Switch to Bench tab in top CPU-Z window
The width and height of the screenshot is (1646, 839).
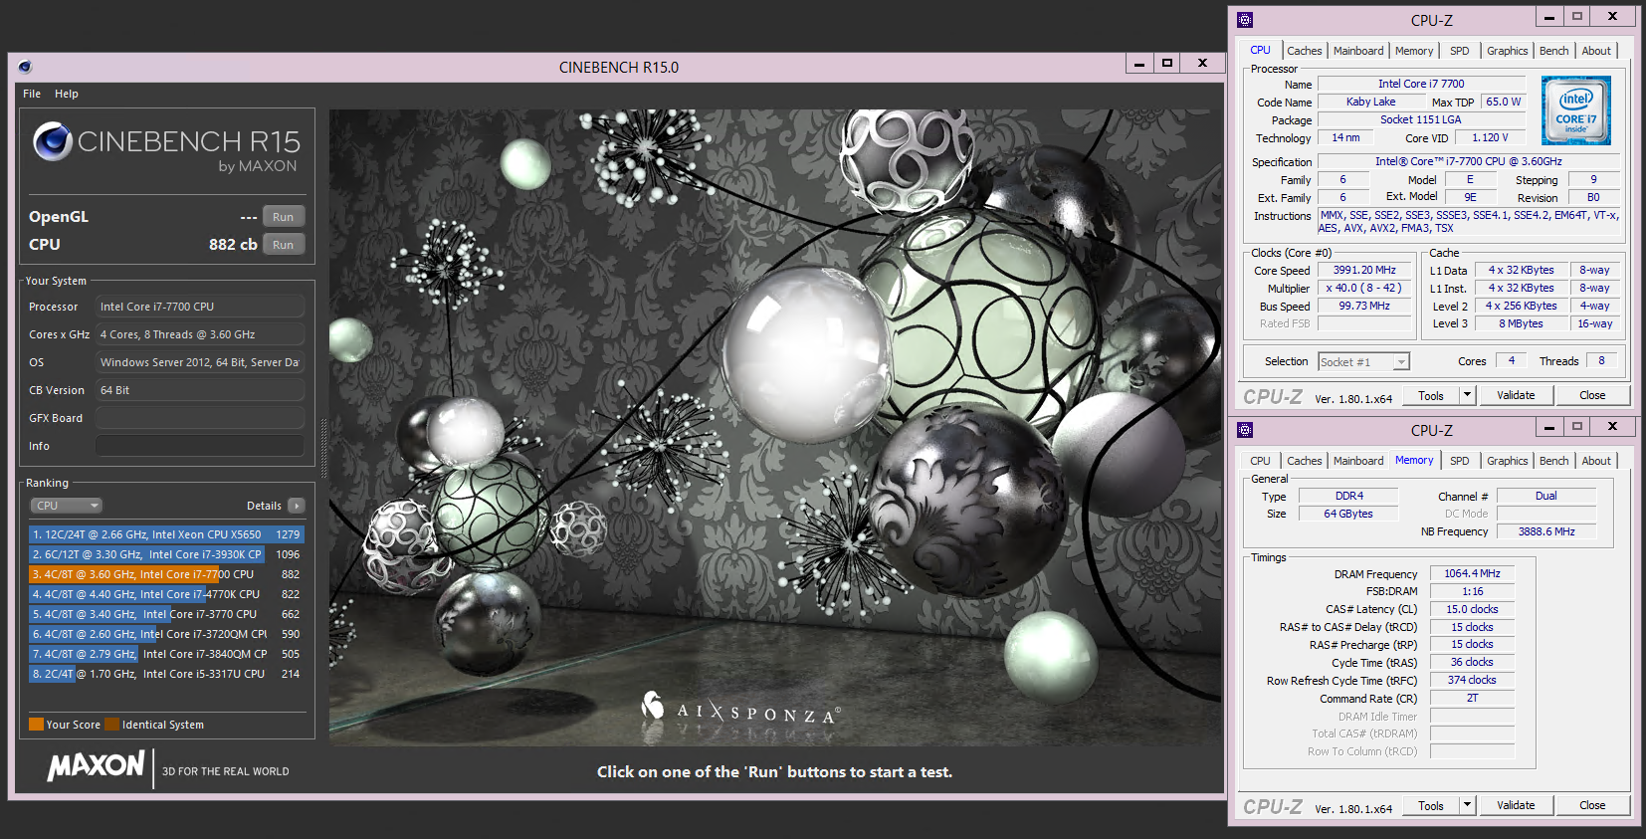1553,51
